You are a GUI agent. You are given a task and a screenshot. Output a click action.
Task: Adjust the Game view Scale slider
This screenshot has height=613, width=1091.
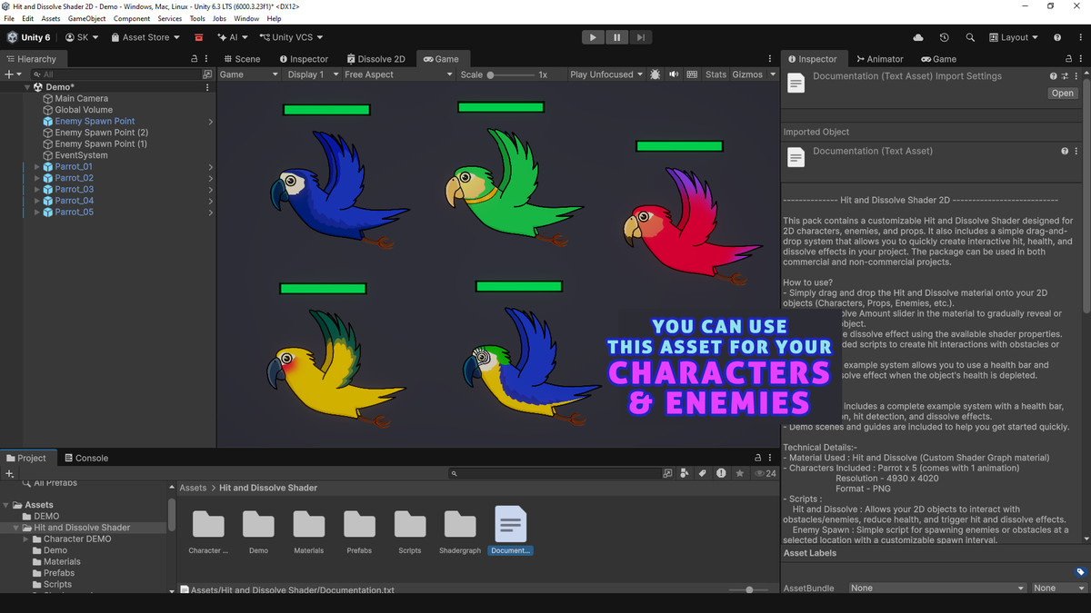[x=509, y=74]
